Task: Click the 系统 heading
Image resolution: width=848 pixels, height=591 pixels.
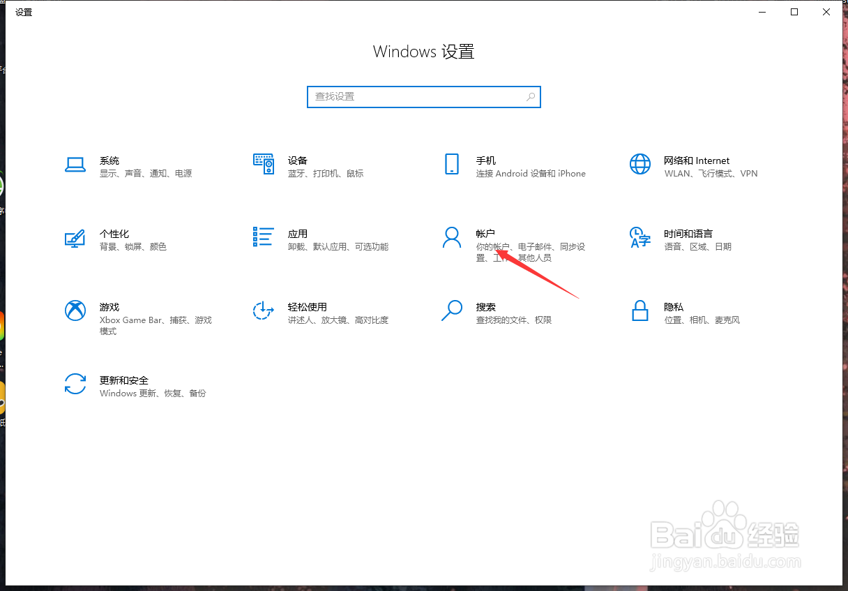Action: point(109,160)
